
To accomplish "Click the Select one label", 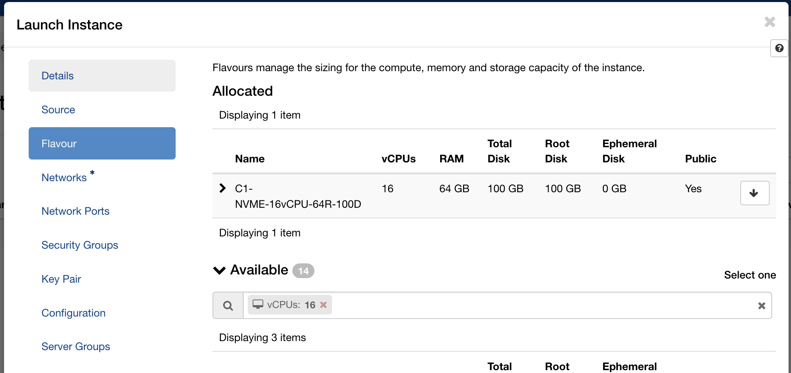I will point(750,275).
